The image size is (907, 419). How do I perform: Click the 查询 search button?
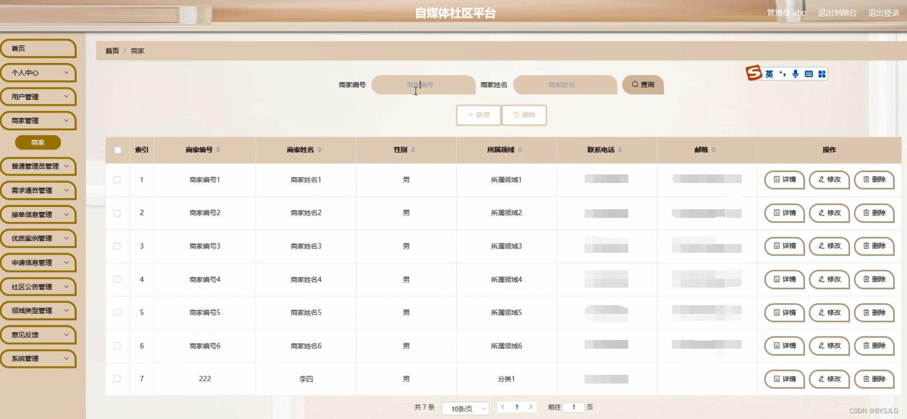pyautogui.click(x=643, y=84)
